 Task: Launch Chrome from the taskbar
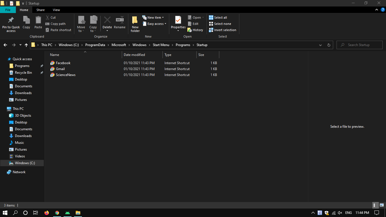[x=57, y=213]
